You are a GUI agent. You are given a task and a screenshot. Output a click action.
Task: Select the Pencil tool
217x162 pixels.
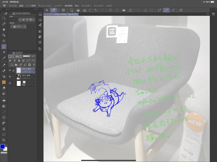4,65
